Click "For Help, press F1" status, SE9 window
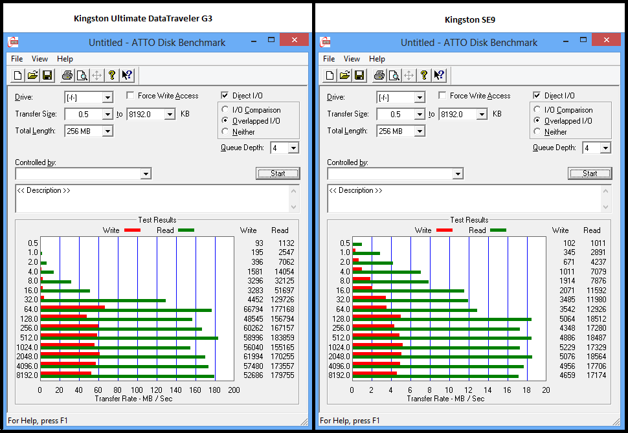 [350, 421]
